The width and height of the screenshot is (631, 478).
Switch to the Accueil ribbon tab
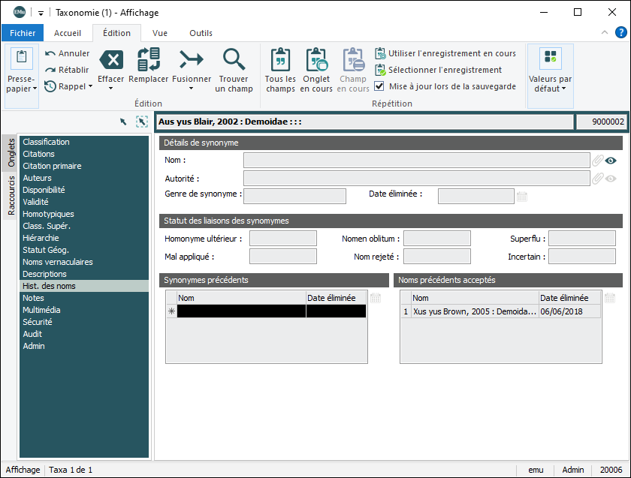pos(68,33)
